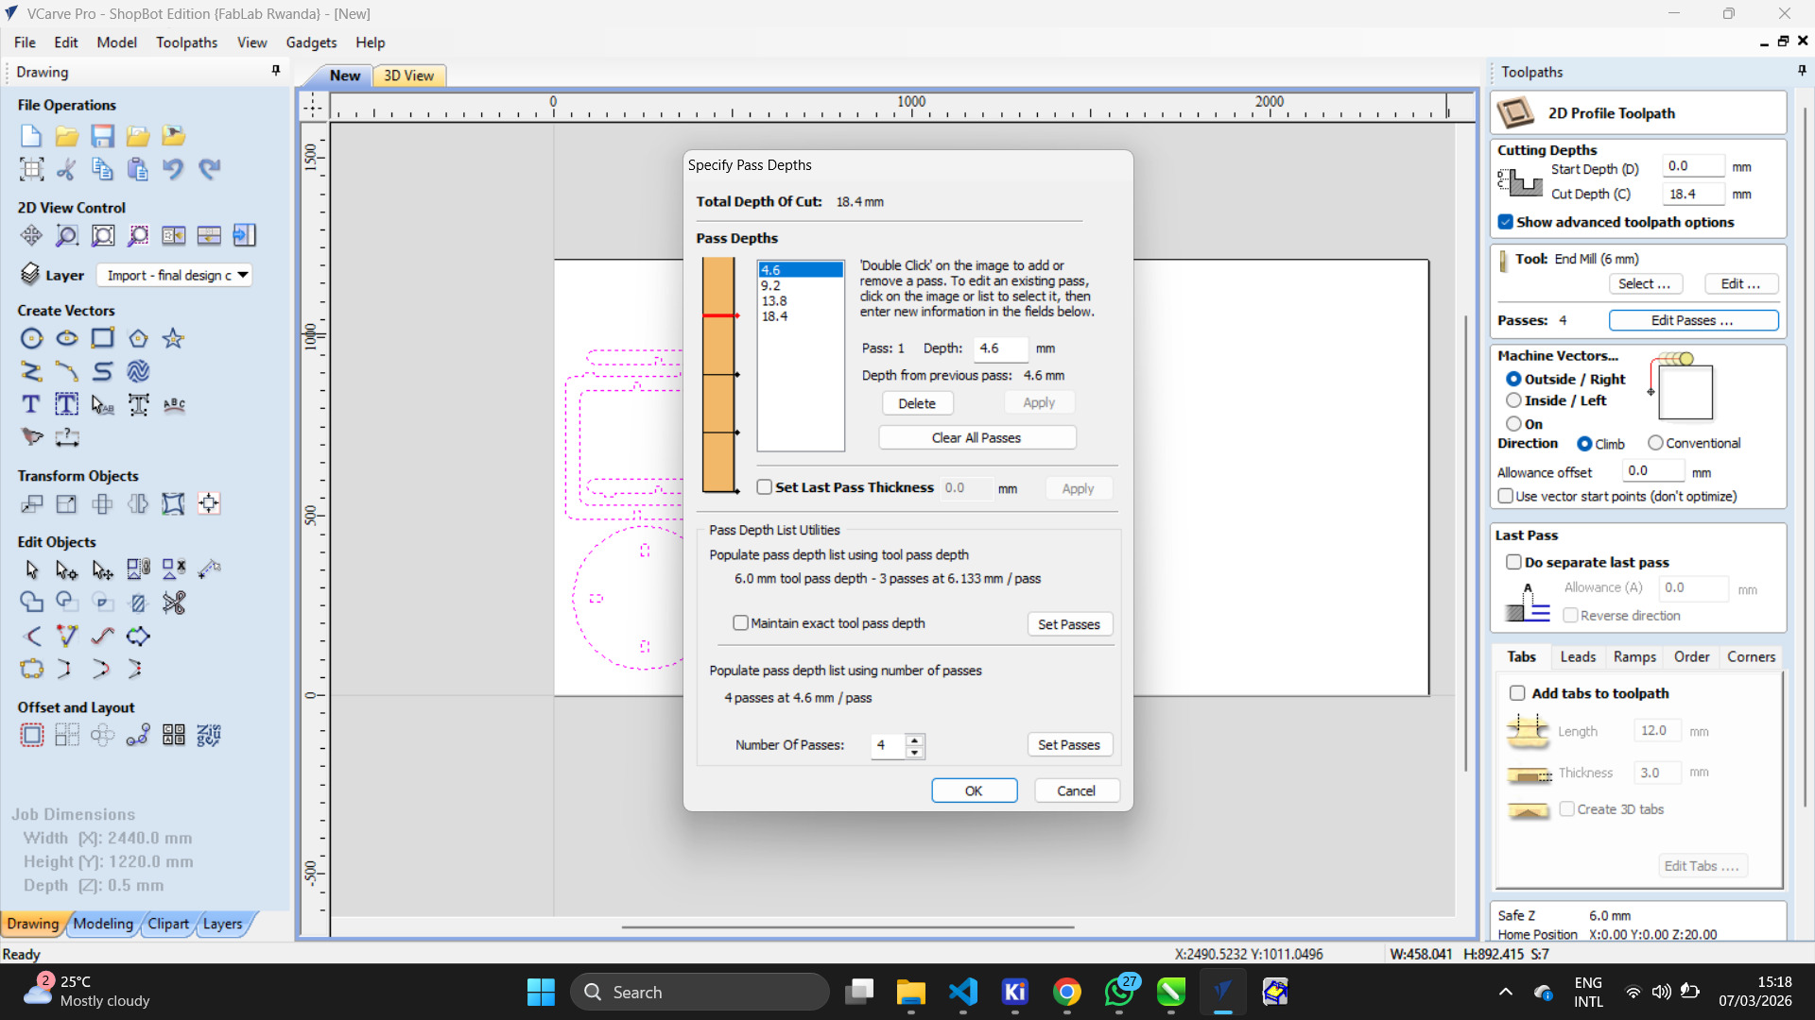Screen dimensions: 1815x1020
Task: Decrease Number Of Passes spinner
Action: click(914, 752)
